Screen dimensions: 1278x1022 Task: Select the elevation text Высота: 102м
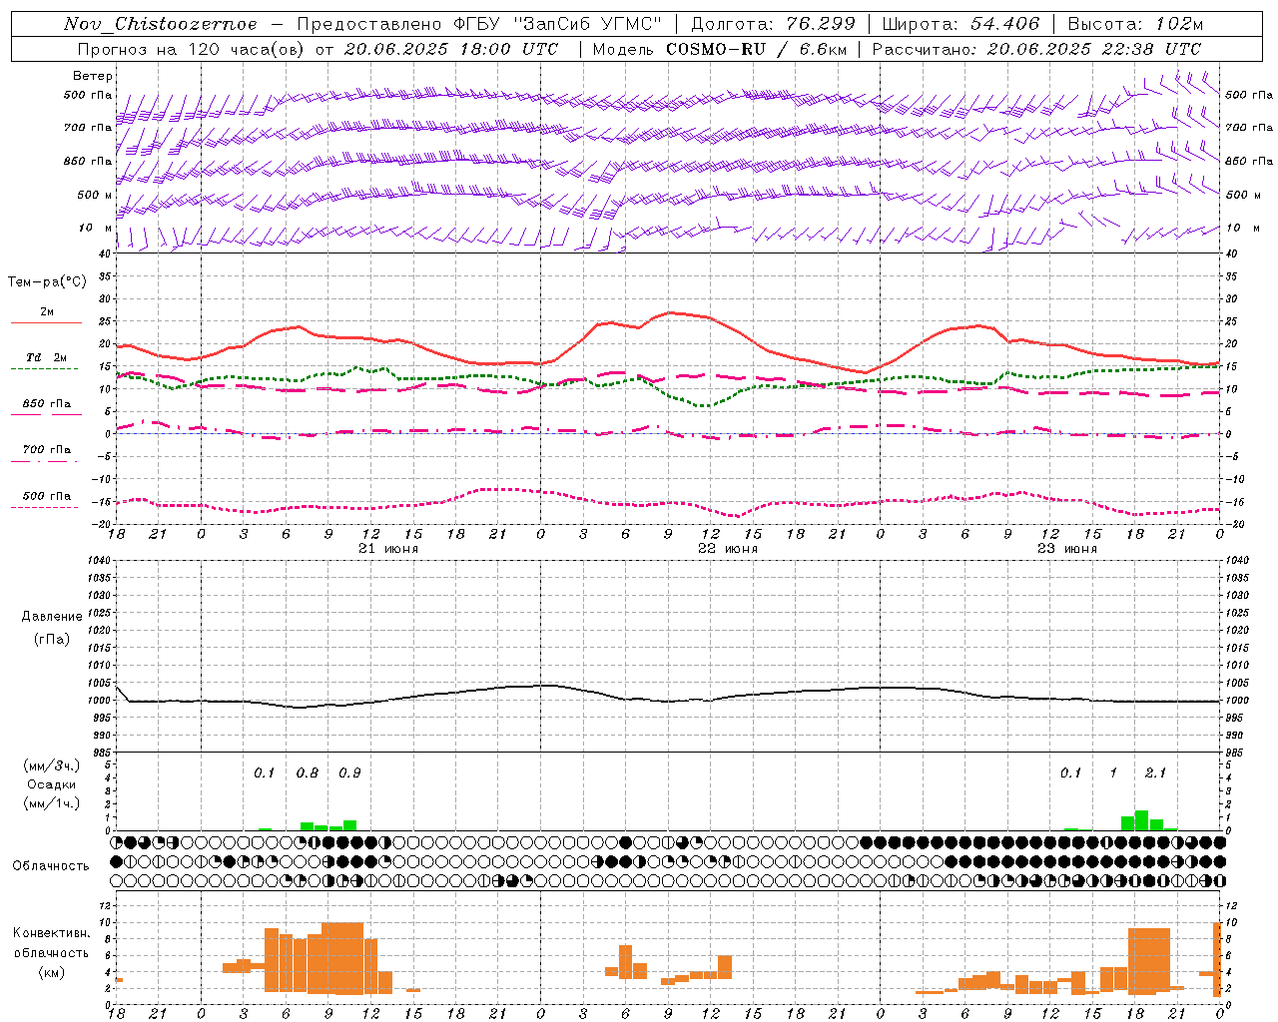(x=1135, y=24)
